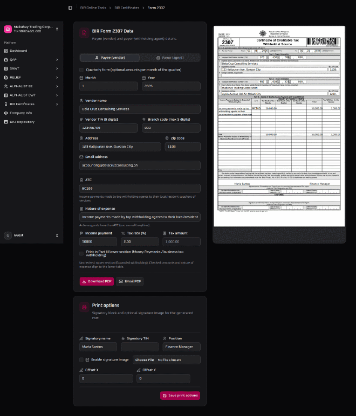The height and width of the screenshot is (416, 356).
Task: Click the QAP sidebar icon
Action: 6,60
